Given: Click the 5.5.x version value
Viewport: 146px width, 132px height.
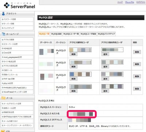Looking at the screenshot, I should point(72,107).
